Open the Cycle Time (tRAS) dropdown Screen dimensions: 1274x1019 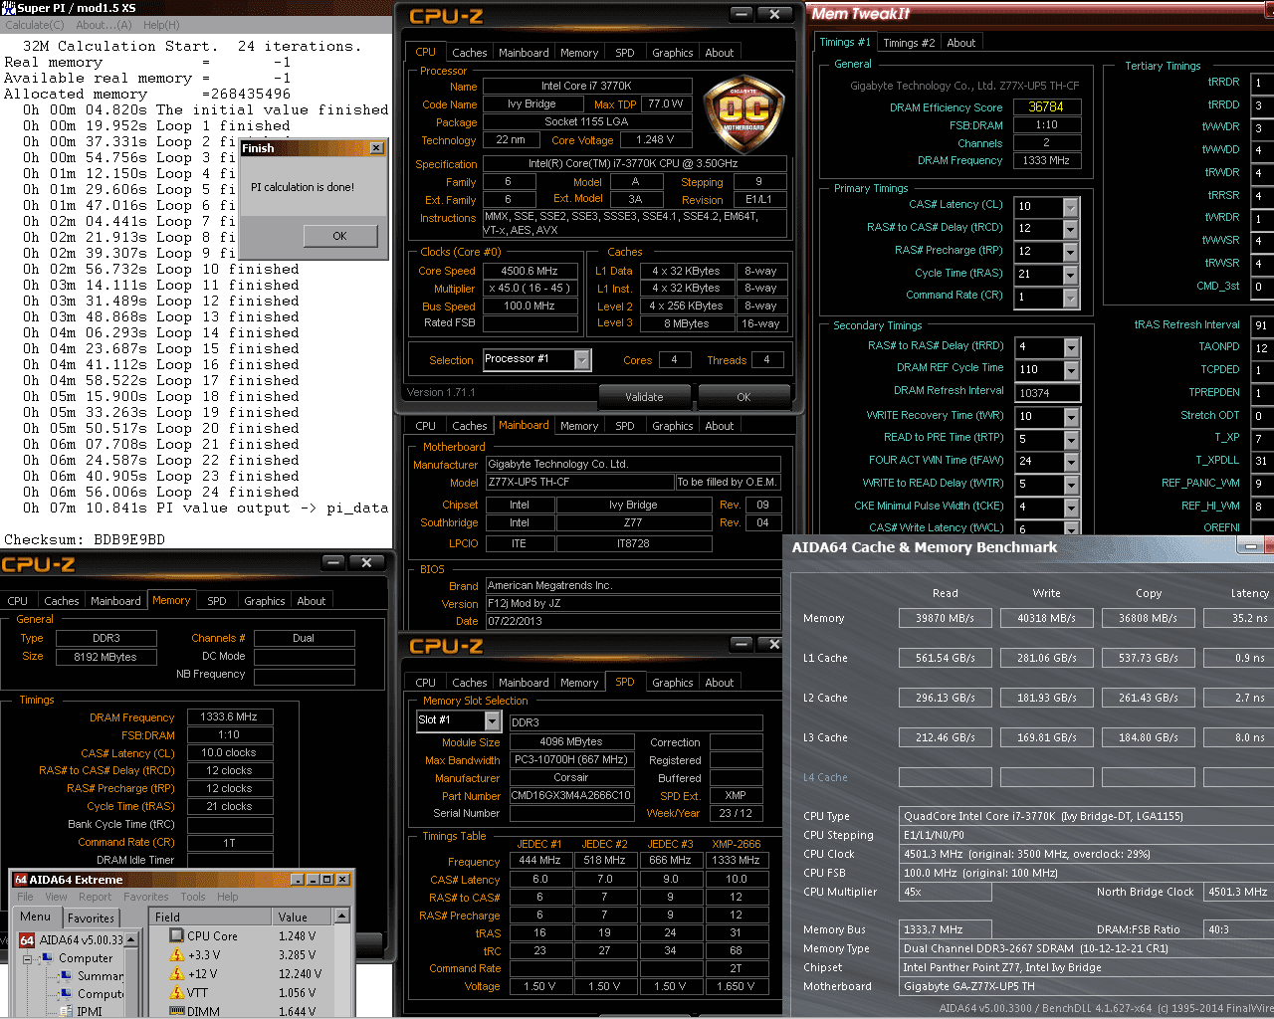(1071, 275)
